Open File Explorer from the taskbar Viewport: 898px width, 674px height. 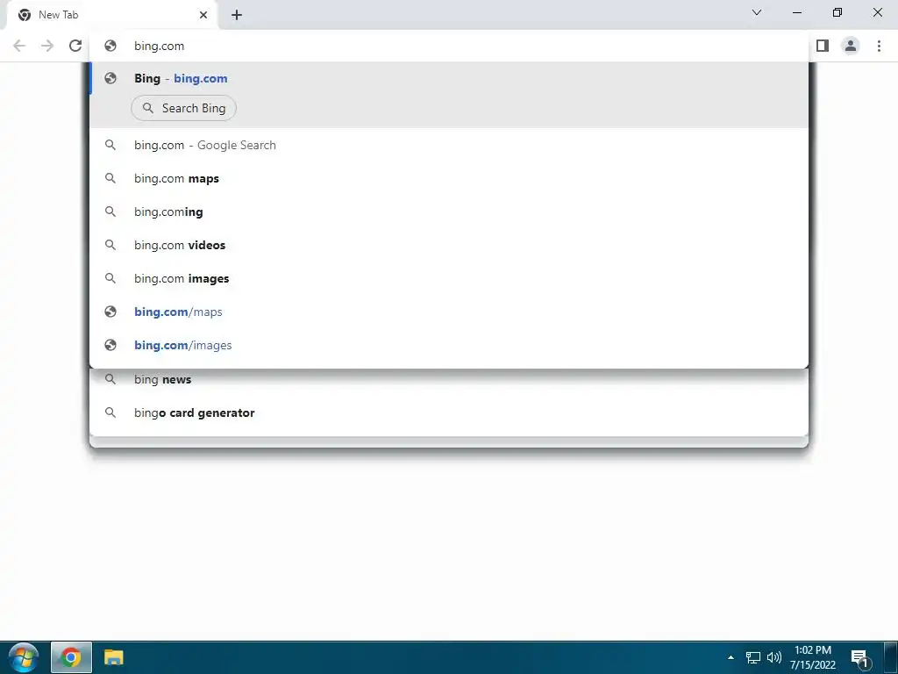coord(114,657)
